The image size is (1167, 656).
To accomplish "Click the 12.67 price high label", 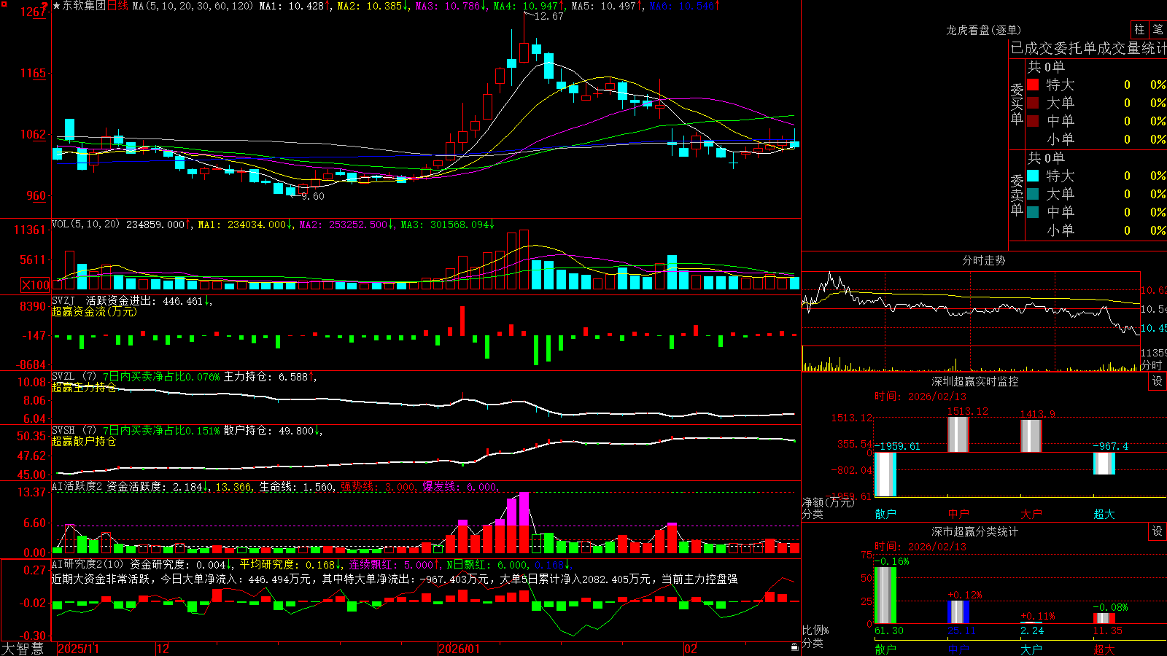I will point(548,16).
